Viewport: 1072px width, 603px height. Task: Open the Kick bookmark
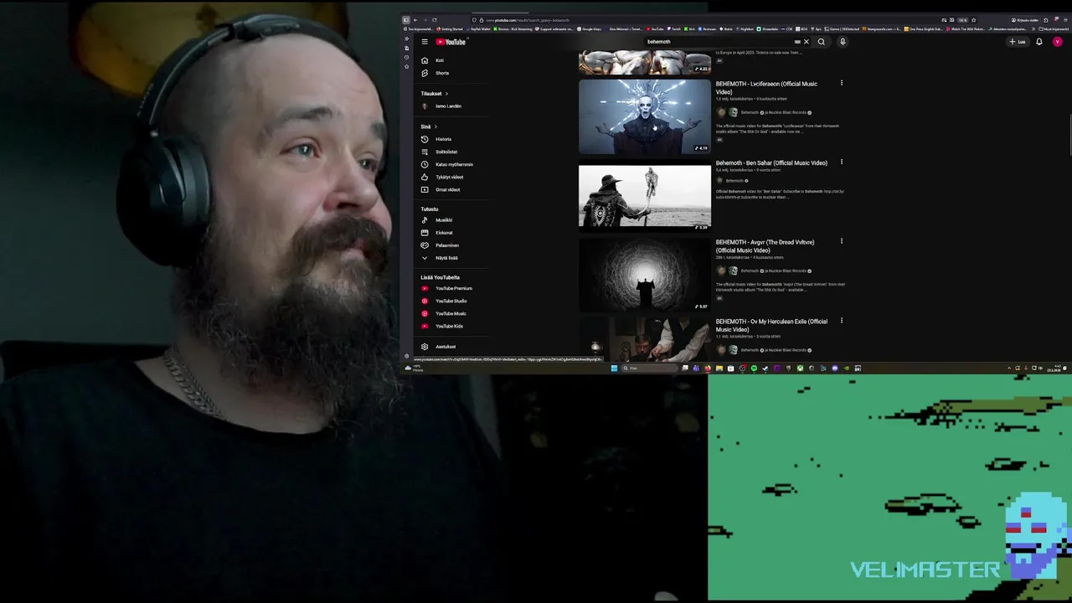coord(689,28)
